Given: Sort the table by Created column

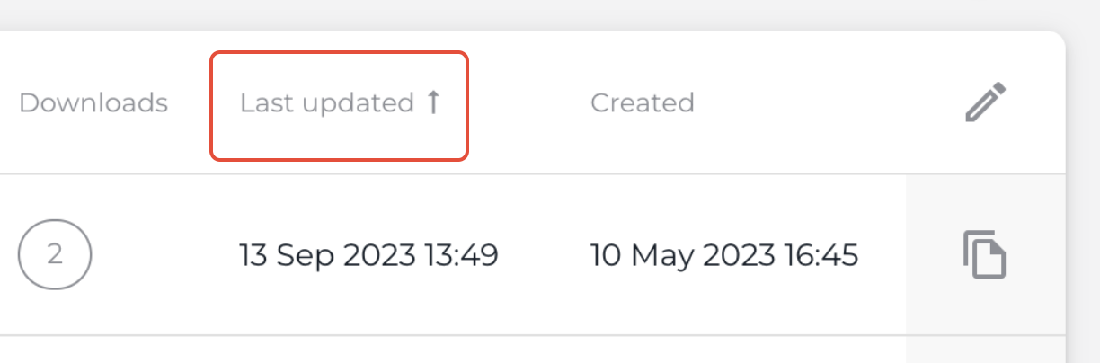Looking at the screenshot, I should (x=642, y=103).
